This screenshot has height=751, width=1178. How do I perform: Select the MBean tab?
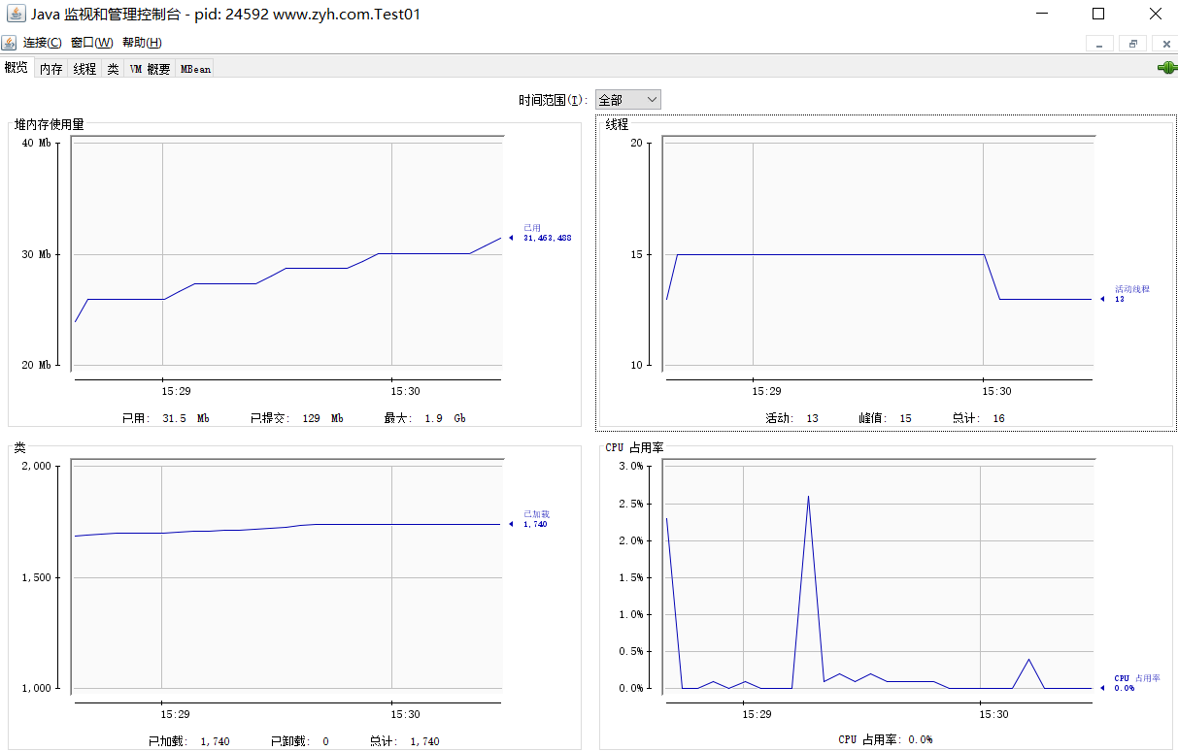coord(195,69)
